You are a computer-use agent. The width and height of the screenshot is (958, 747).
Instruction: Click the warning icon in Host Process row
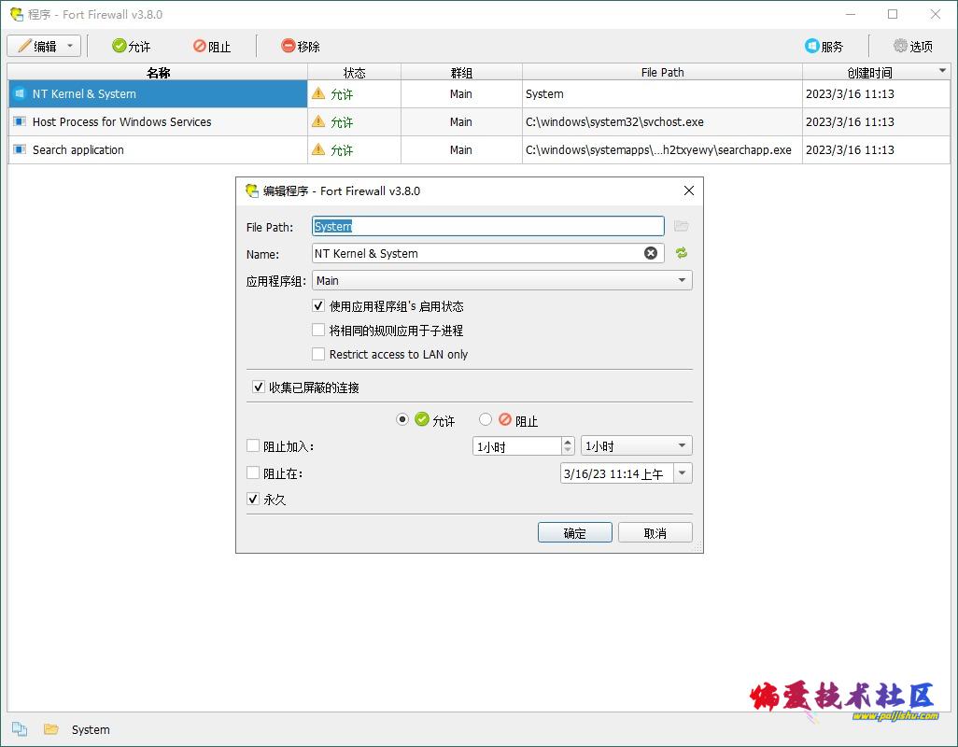click(318, 121)
